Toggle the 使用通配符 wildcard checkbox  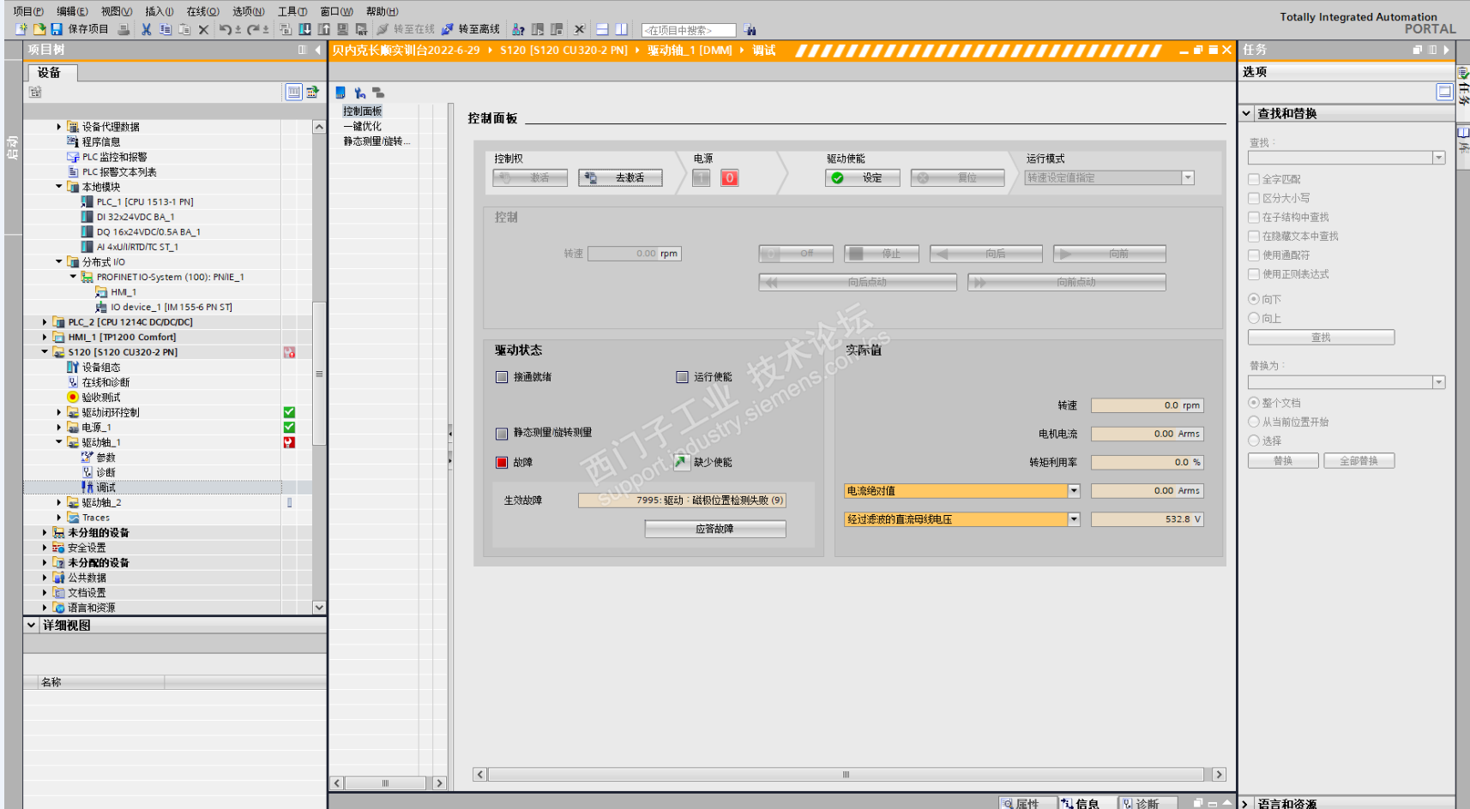point(1254,255)
